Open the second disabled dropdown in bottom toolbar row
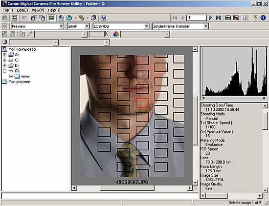The width and height of the screenshot is (269, 206). (x=107, y=42)
